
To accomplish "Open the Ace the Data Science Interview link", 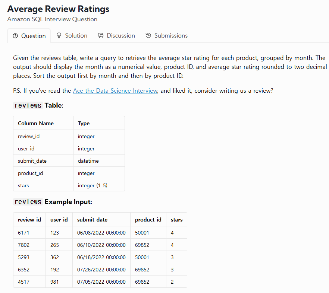I will pos(115,91).
